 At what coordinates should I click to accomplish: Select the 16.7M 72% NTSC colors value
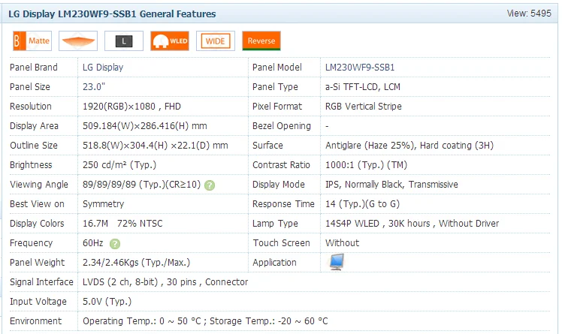122,224
